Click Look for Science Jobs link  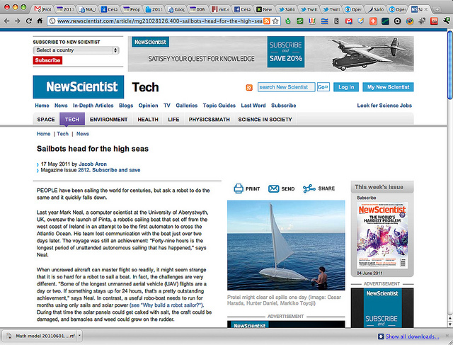click(x=384, y=106)
